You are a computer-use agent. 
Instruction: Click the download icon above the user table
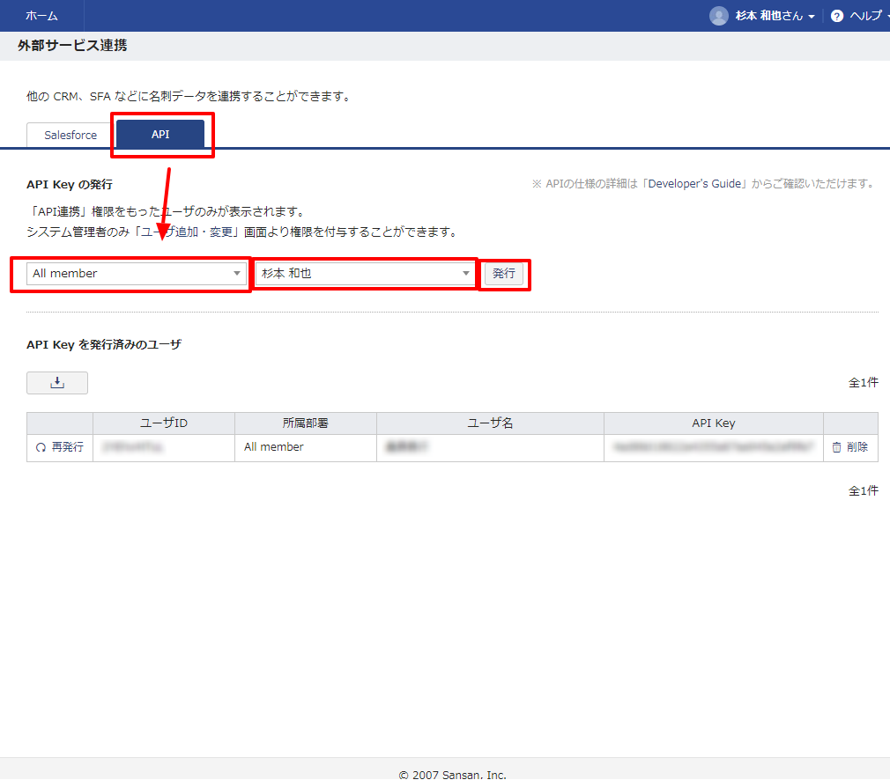[x=56, y=382]
